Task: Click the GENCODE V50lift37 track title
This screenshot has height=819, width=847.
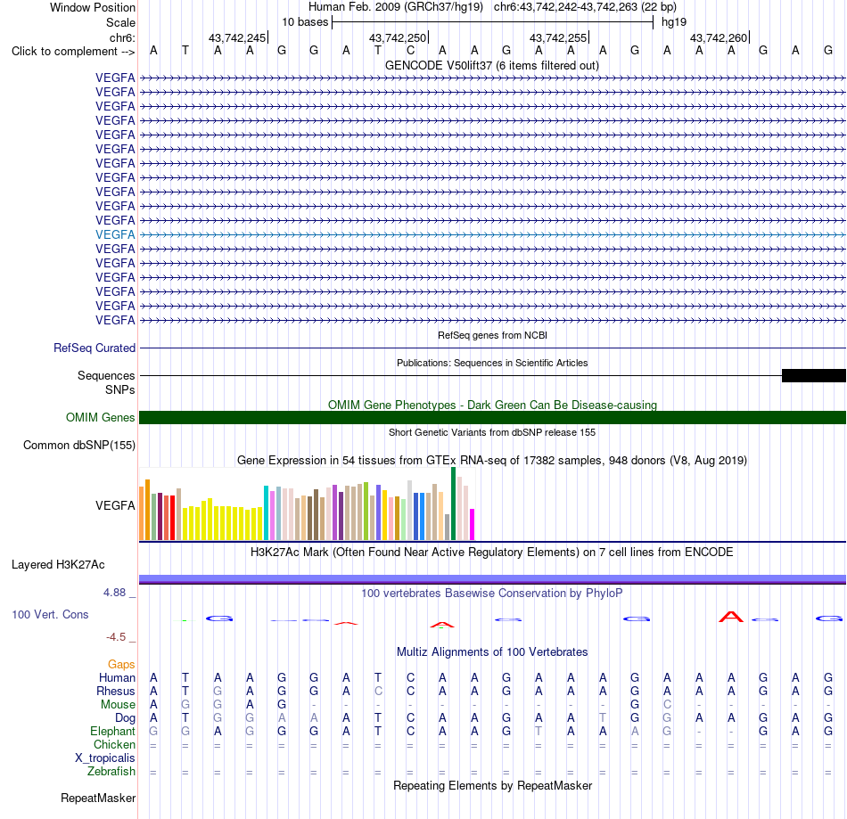Action: (491, 66)
